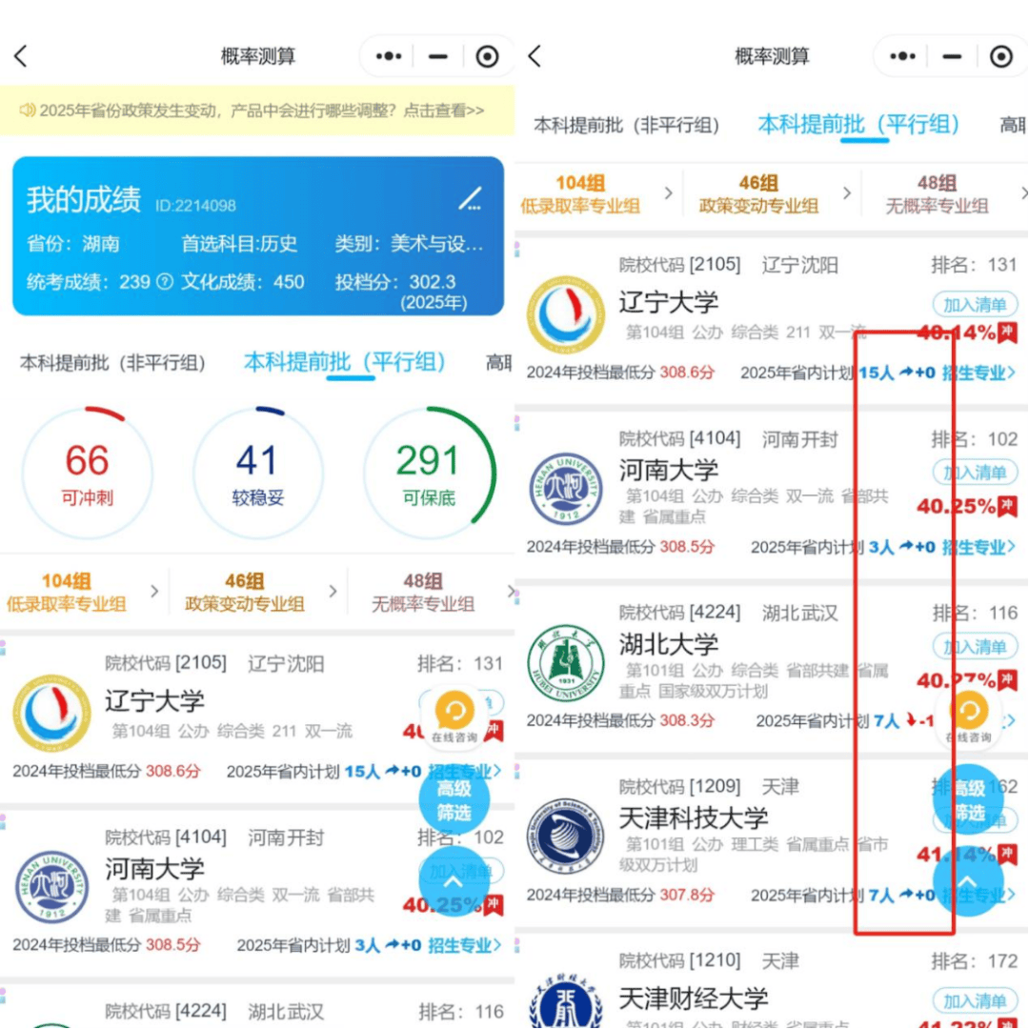1029x1029 pixels.
Task: Tap the back arrow on the right screen
Action: point(535,56)
